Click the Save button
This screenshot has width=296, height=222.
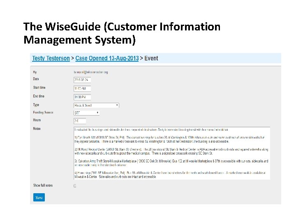pyautogui.click(x=39, y=197)
